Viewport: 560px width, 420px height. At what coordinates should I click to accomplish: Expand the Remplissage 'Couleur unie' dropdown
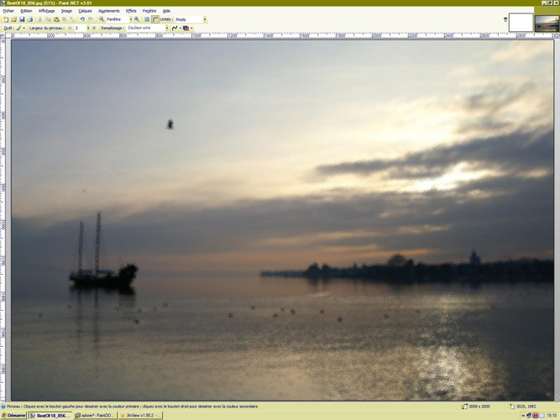pos(166,28)
